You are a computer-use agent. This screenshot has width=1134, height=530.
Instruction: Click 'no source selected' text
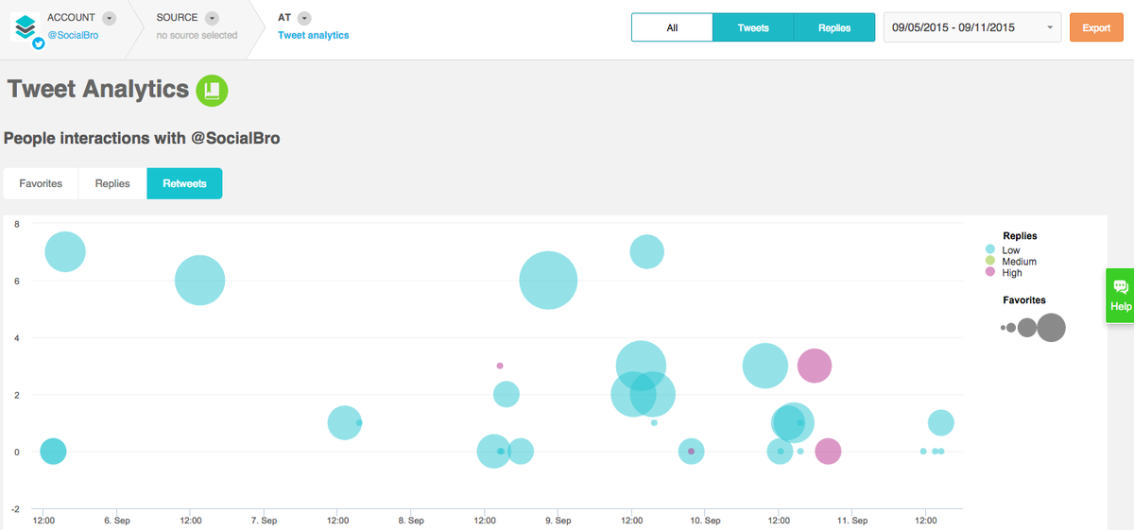(197, 35)
